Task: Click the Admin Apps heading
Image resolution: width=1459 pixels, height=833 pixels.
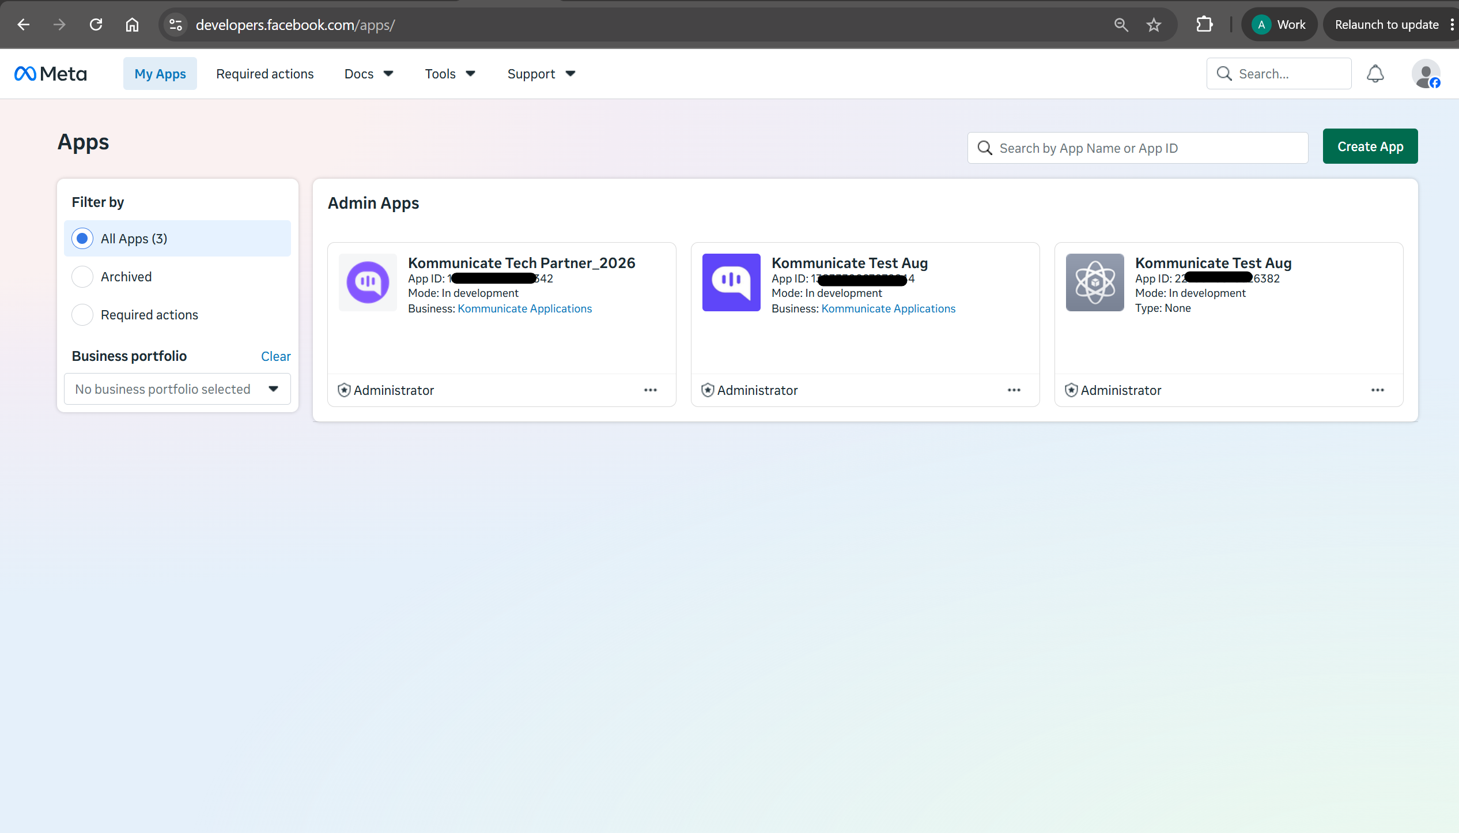Action: (x=373, y=203)
